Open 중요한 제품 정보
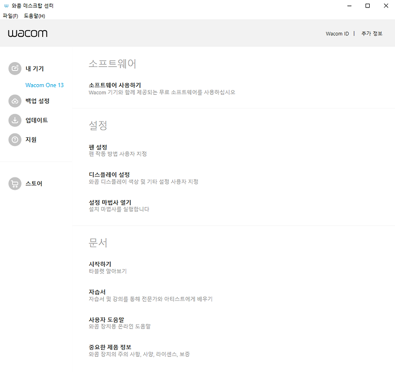Image resolution: width=395 pixels, height=372 pixels. [110, 347]
